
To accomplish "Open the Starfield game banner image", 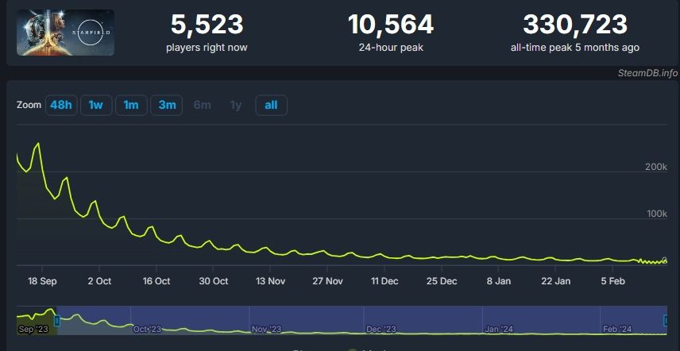I will [x=65, y=33].
